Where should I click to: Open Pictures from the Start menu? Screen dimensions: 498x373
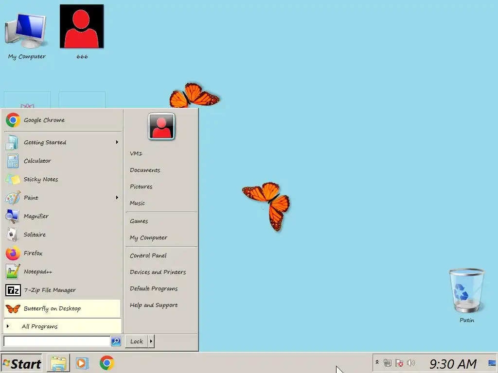tap(161, 186)
